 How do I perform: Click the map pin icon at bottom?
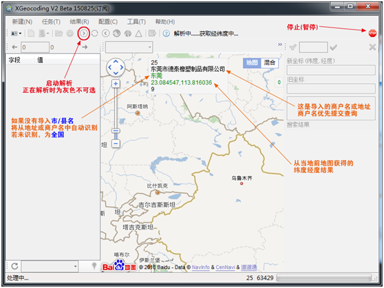click(94, 266)
